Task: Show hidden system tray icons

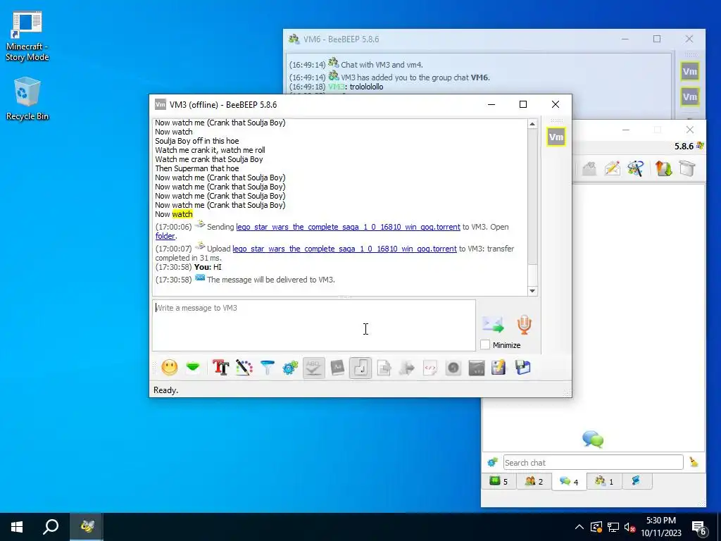Action: tap(579, 527)
